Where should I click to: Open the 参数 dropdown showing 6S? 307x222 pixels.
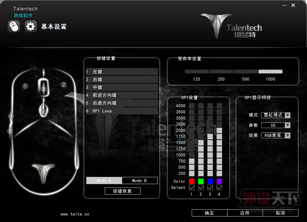(x=276, y=125)
